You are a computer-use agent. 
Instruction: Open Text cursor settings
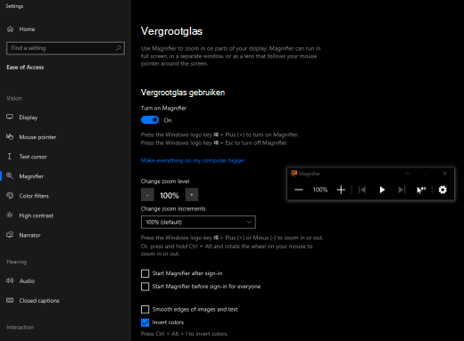[x=27, y=157]
